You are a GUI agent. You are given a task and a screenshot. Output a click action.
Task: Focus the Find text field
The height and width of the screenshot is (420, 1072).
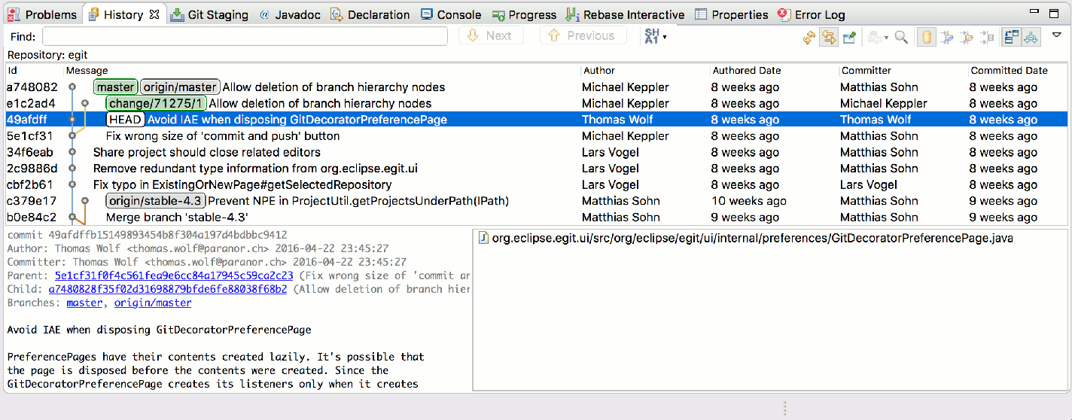coord(245,36)
